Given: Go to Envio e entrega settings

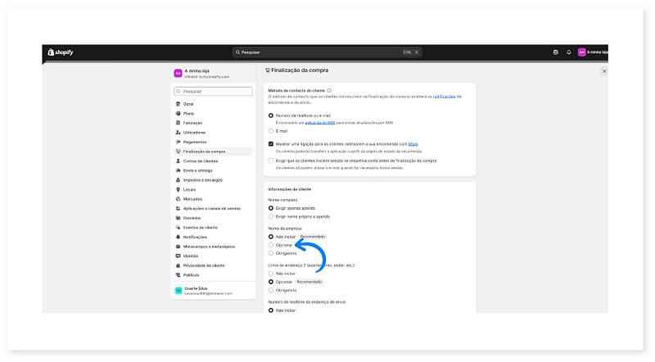Looking at the screenshot, I should (199, 170).
